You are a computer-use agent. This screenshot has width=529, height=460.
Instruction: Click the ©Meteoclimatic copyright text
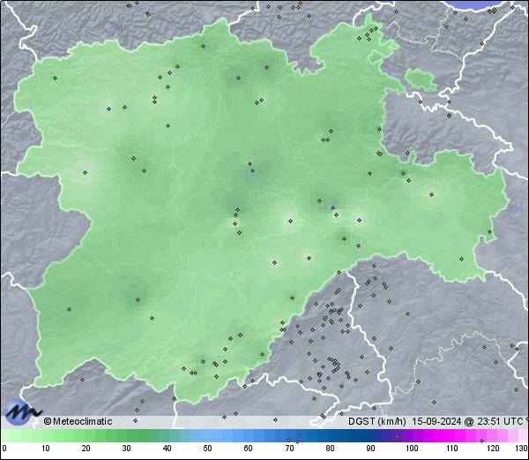point(78,421)
